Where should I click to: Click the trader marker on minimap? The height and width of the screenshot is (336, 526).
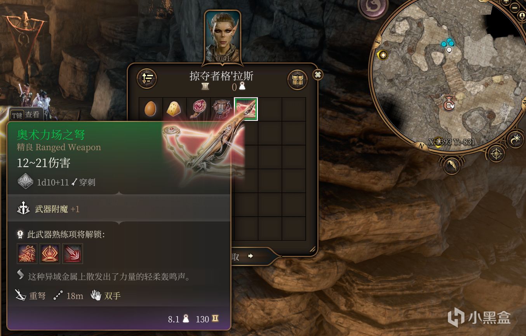[449, 104]
